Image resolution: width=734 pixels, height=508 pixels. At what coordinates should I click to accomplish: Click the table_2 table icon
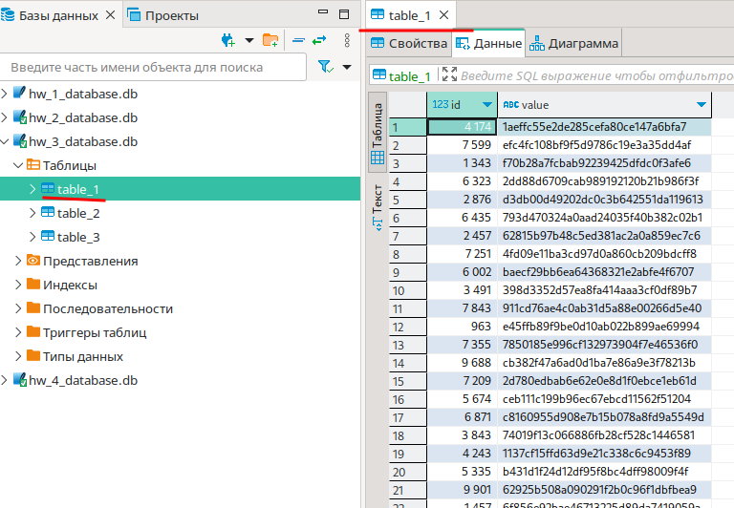[x=48, y=212]
